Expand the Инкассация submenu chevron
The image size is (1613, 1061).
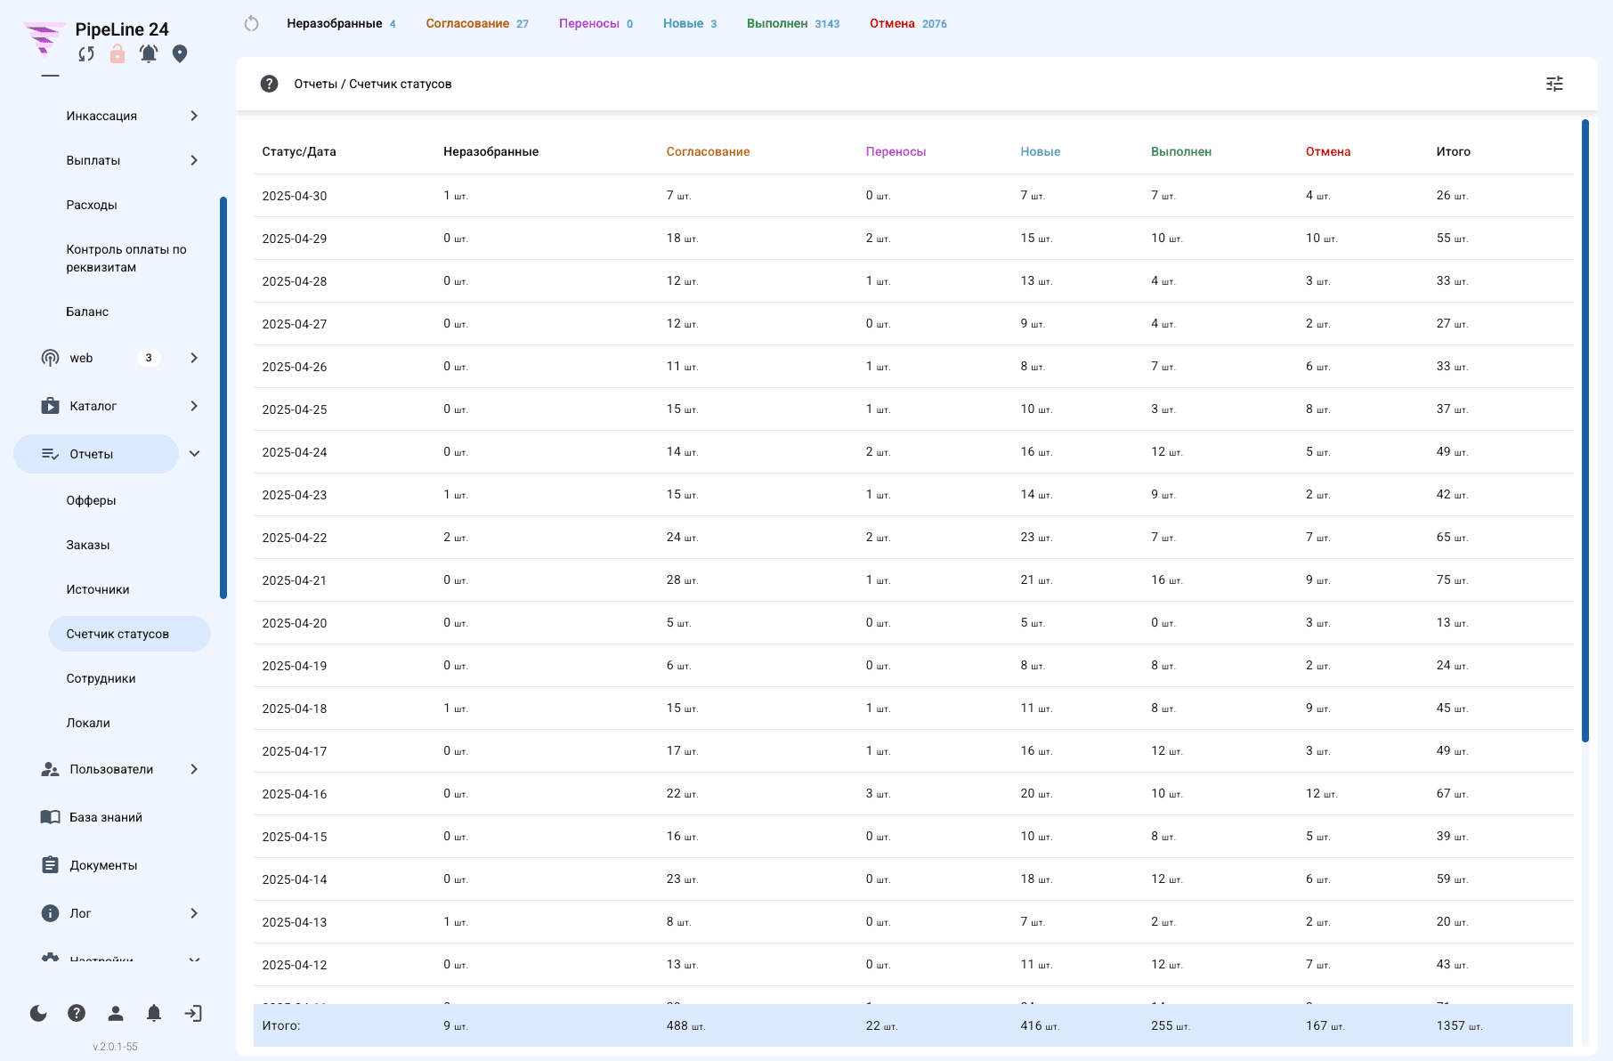pos(194,116)
